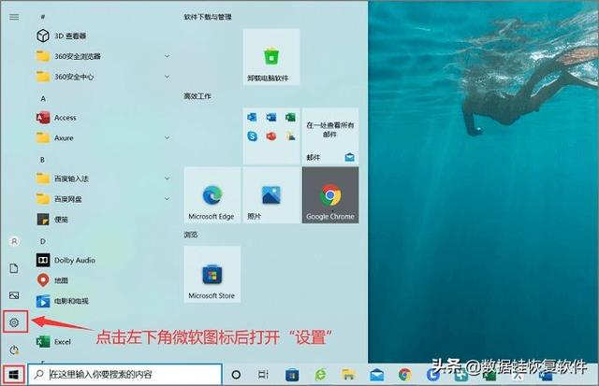
Task: Click the Windows Start button
Action: point(14,375)
